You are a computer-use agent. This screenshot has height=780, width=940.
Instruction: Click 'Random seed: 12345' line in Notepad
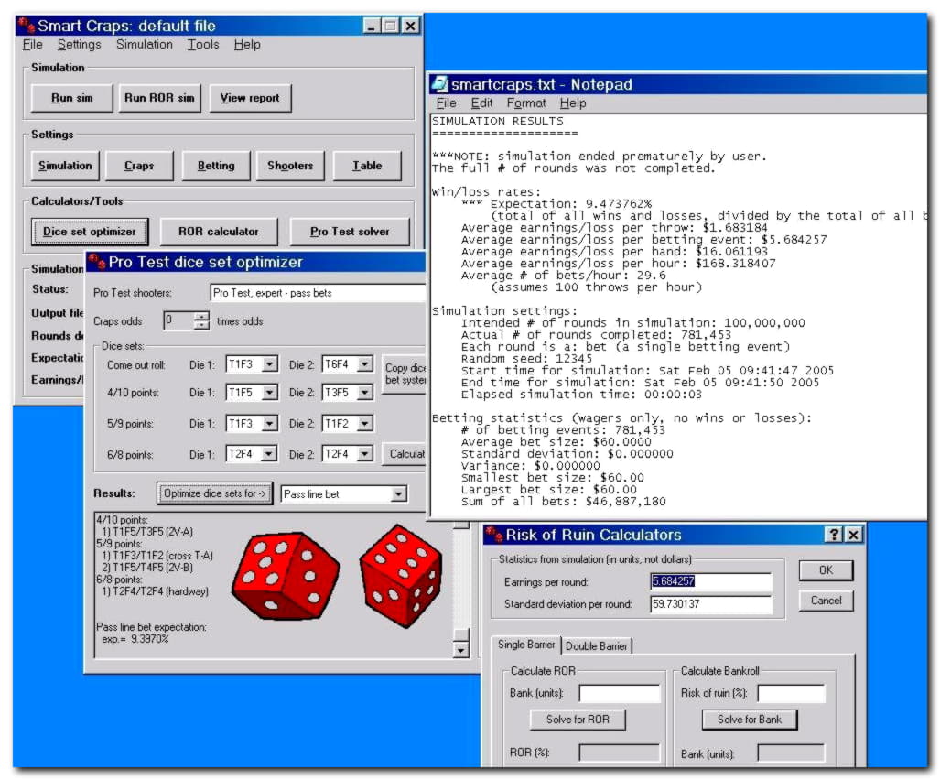[x=526, y=359]
